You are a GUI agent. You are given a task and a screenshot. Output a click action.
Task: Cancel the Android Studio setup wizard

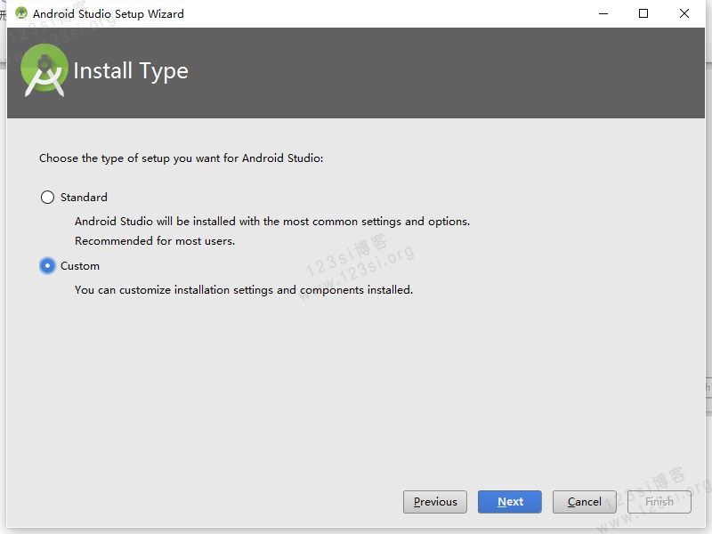coord(585,502)
